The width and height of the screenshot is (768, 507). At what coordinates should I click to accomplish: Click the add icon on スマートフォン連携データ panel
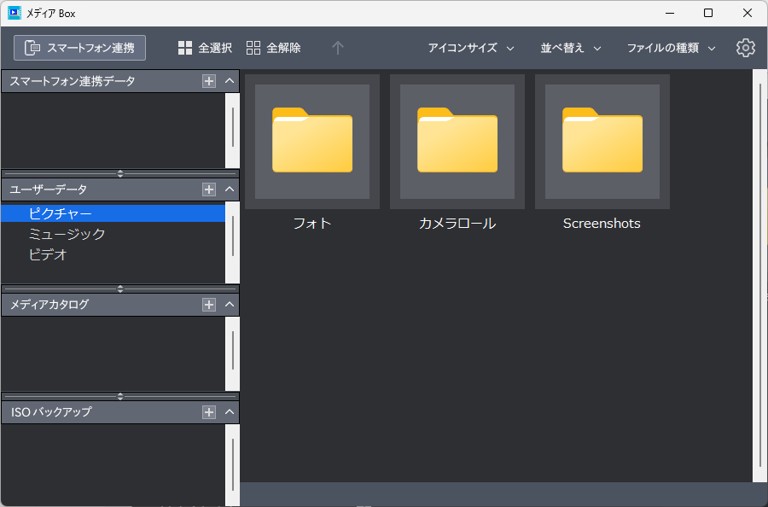click(x=208, y=80)
